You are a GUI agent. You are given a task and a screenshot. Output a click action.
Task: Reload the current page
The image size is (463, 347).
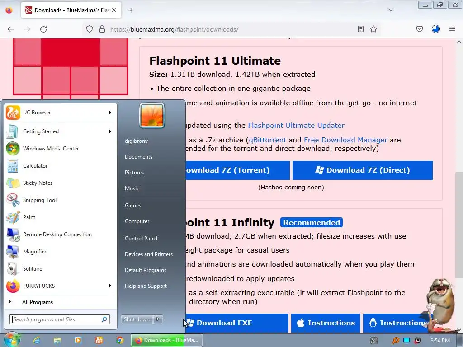43,29
